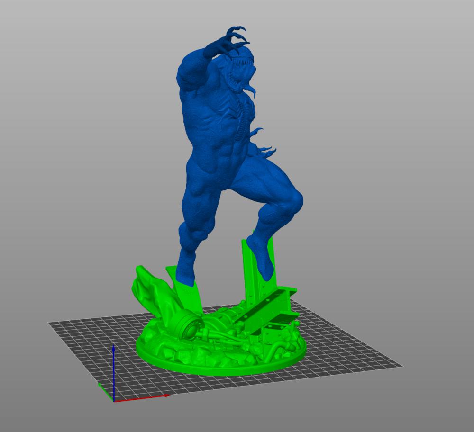Image resolution: width=474 pixels, height=432 pixels.
Task: Click the blue Z axis arrow
Action: 113,373
